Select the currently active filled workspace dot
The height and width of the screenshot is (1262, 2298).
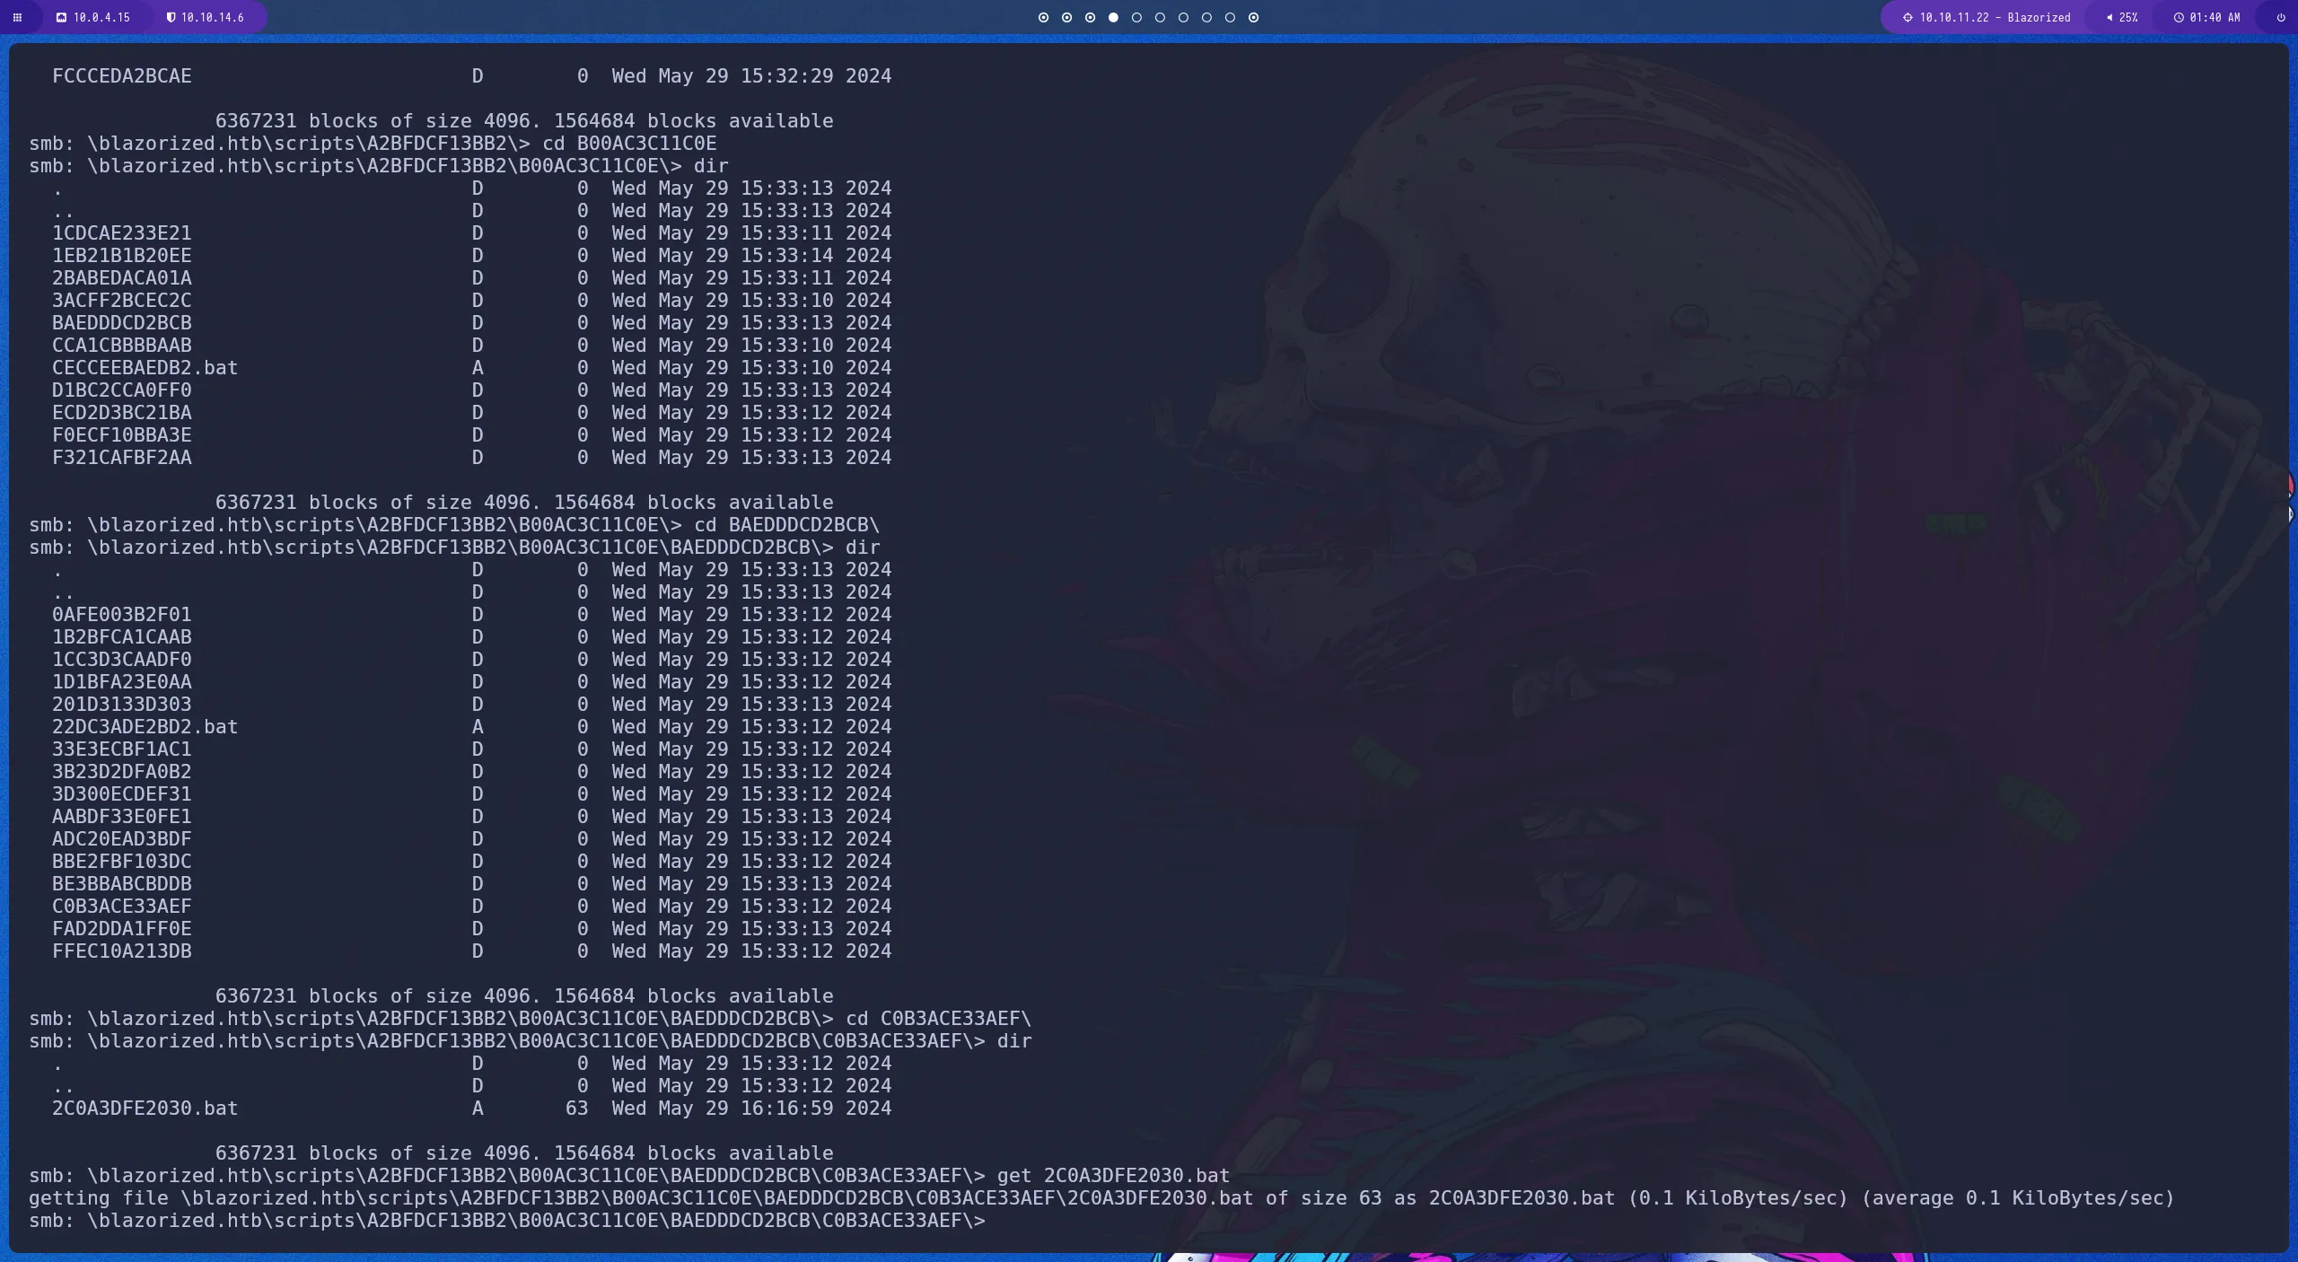click(x=1113, y=17)
